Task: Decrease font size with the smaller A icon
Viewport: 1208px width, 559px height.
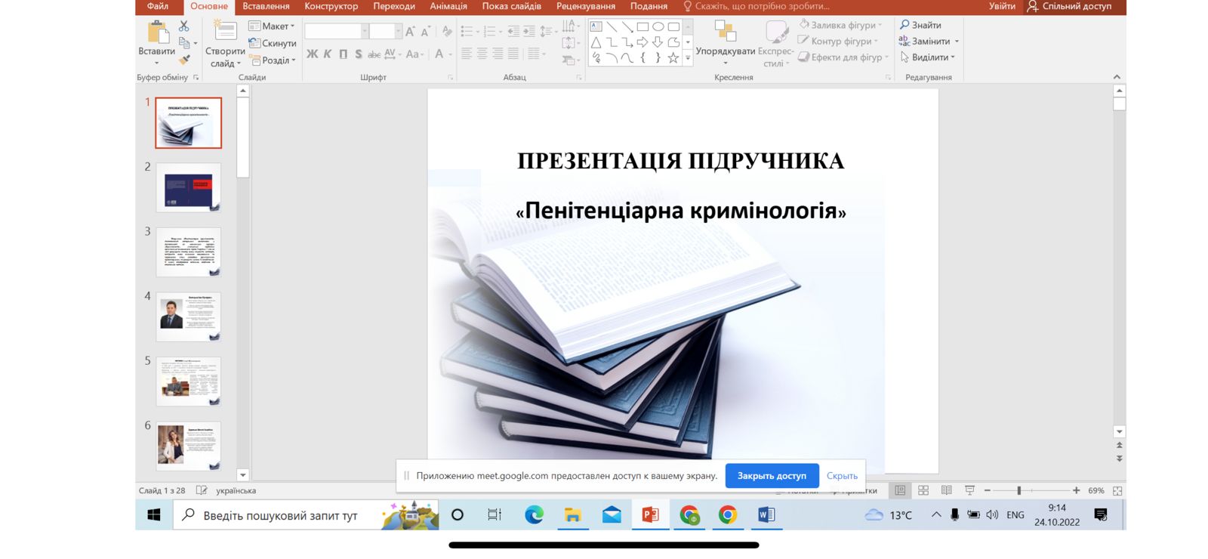Action: [426, 31]
